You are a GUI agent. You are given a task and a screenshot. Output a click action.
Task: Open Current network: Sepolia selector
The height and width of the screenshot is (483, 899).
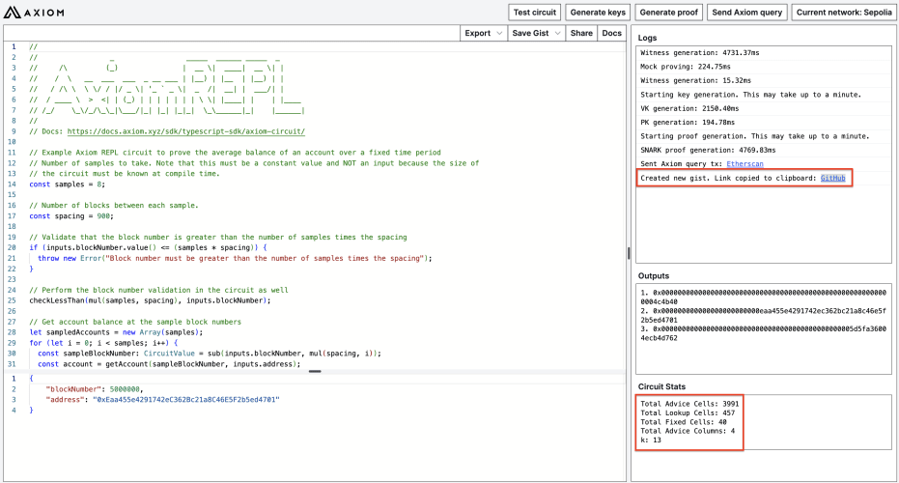(844, 12)
